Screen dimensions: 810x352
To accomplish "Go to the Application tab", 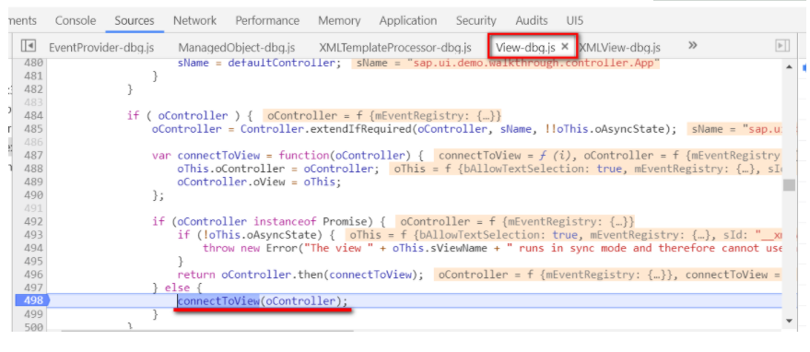I will pos(408,20).
